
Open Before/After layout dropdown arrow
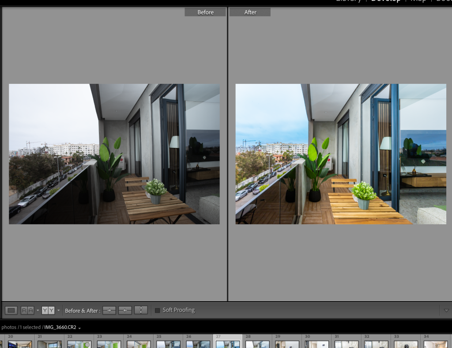[58, 310]
